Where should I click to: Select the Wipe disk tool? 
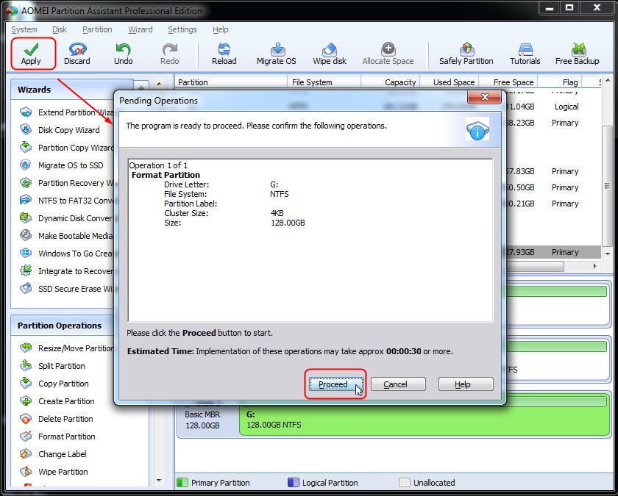point(330,54)
